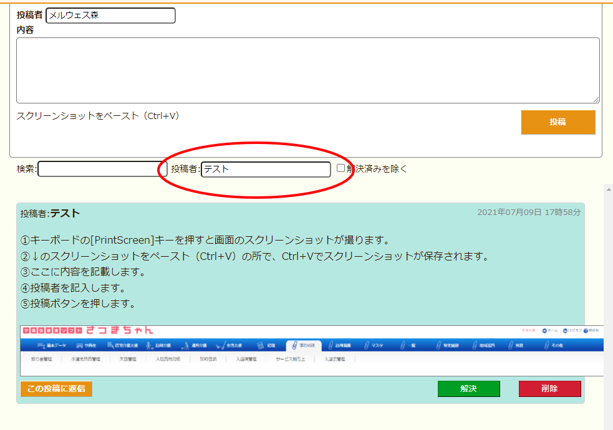
Task: Click the ホーム icon at top right of the screenshot
Action: [544, 330]
